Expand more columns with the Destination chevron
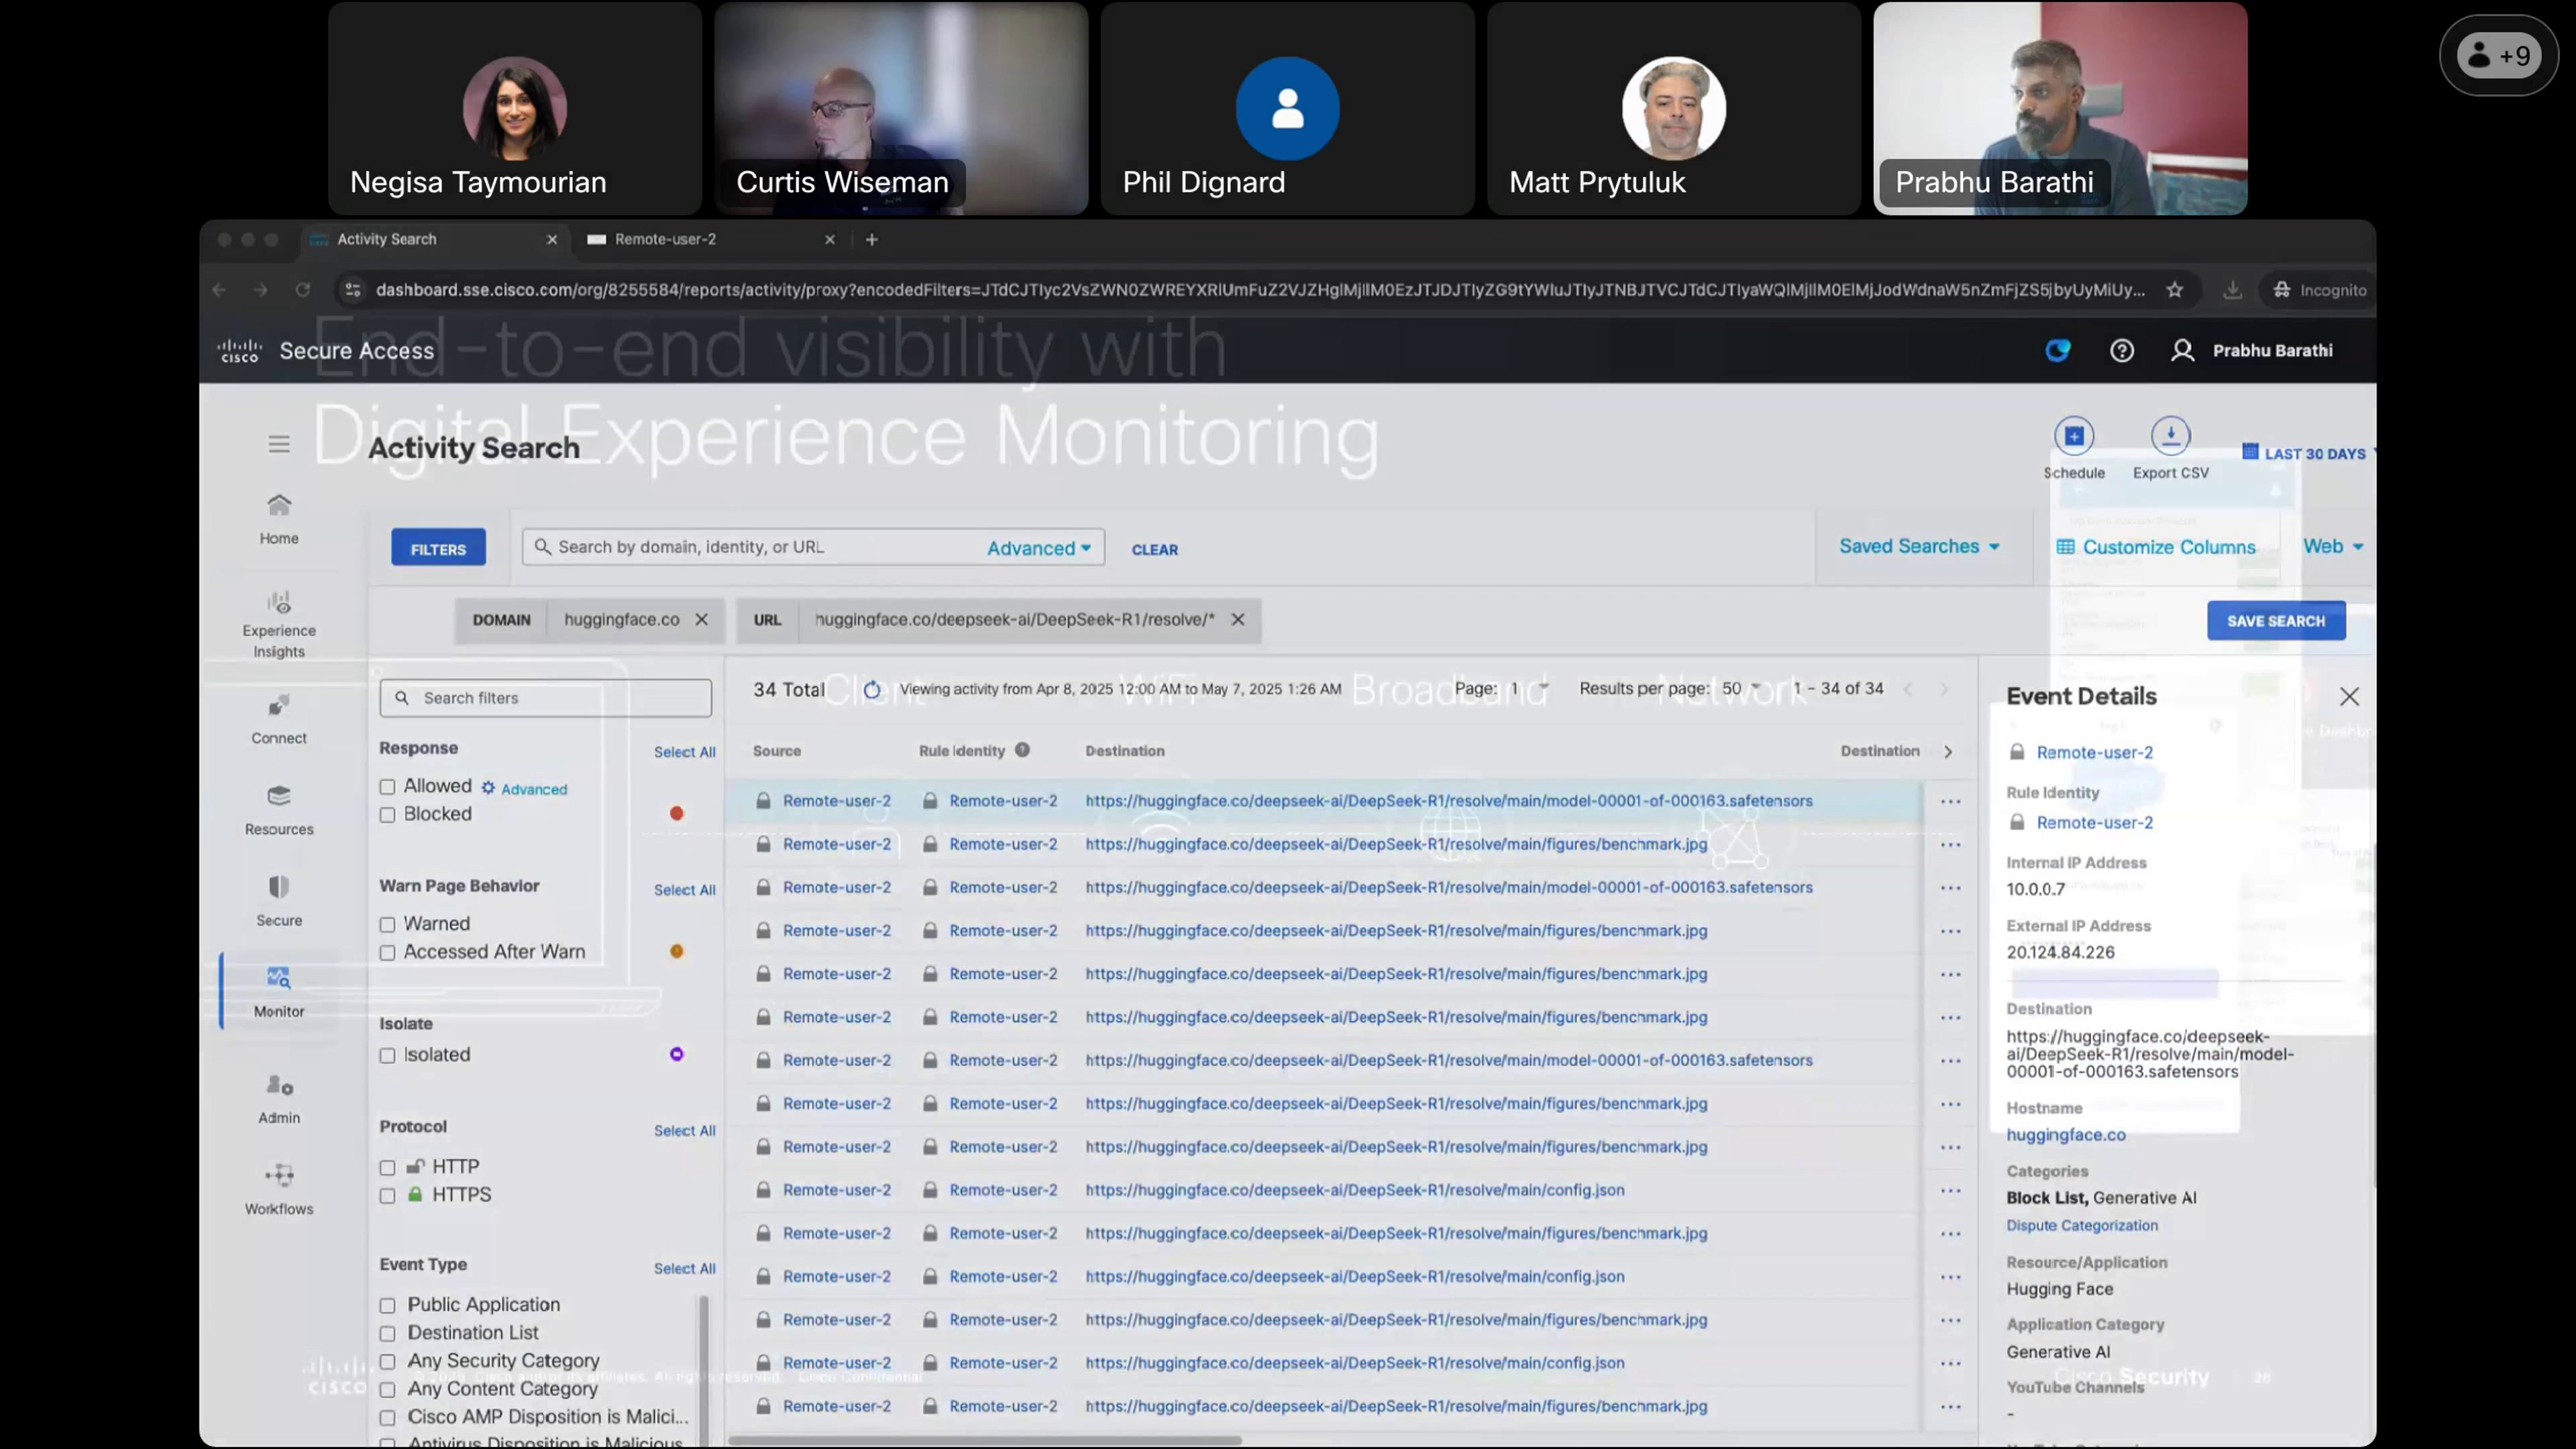 [1948, 752]
